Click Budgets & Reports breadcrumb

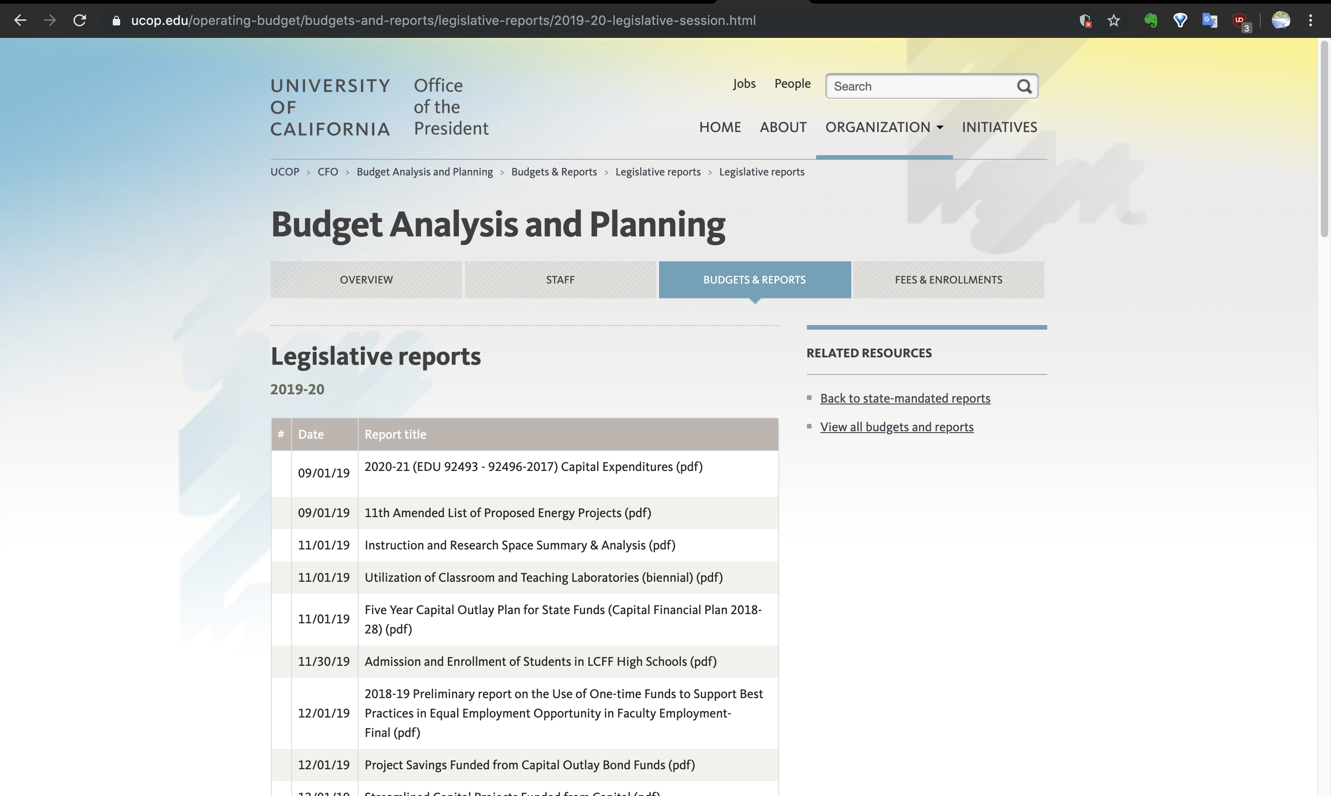[x=554, y=172]
